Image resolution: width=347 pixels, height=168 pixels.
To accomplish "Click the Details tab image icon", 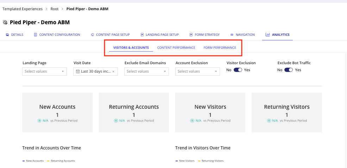I will (7, 35).
